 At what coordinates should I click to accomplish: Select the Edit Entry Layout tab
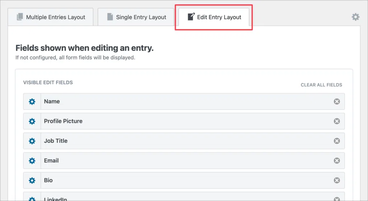pos(214,17)
